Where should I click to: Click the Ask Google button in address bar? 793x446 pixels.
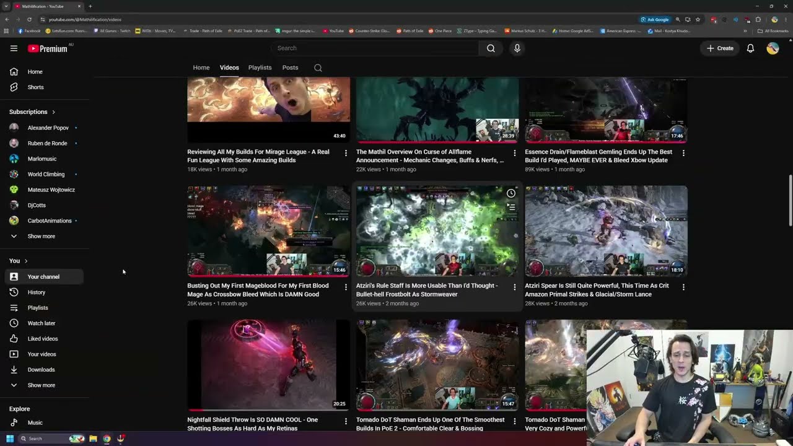[655, 19]
